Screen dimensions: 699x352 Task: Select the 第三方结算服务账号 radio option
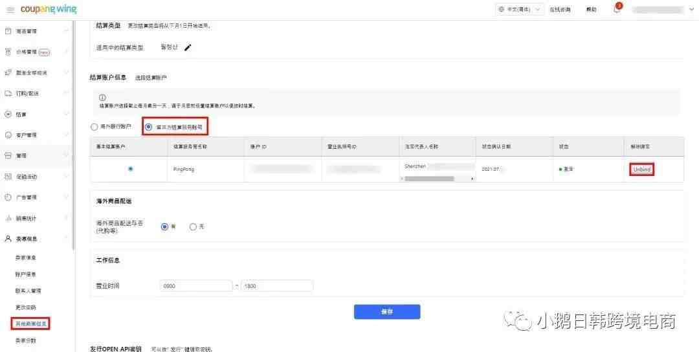click(149, 127)
